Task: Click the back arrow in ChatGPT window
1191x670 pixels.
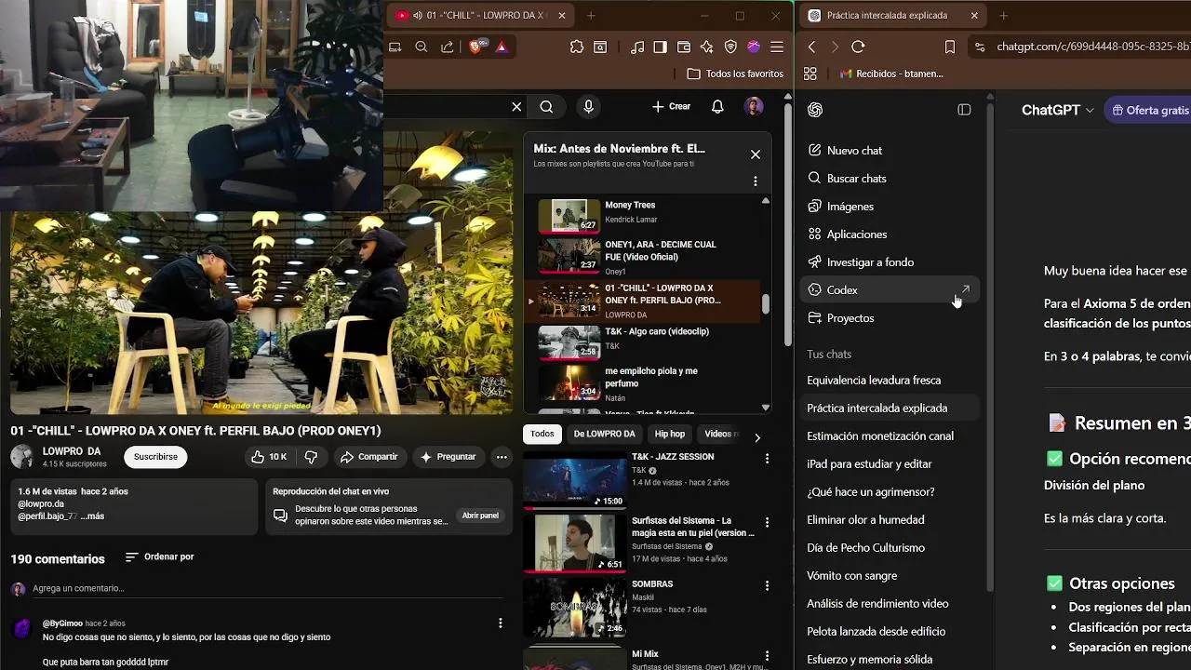Action: point(812,47)
